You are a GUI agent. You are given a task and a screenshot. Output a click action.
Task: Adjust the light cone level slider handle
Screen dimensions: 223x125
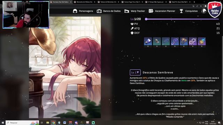point(146,19)
